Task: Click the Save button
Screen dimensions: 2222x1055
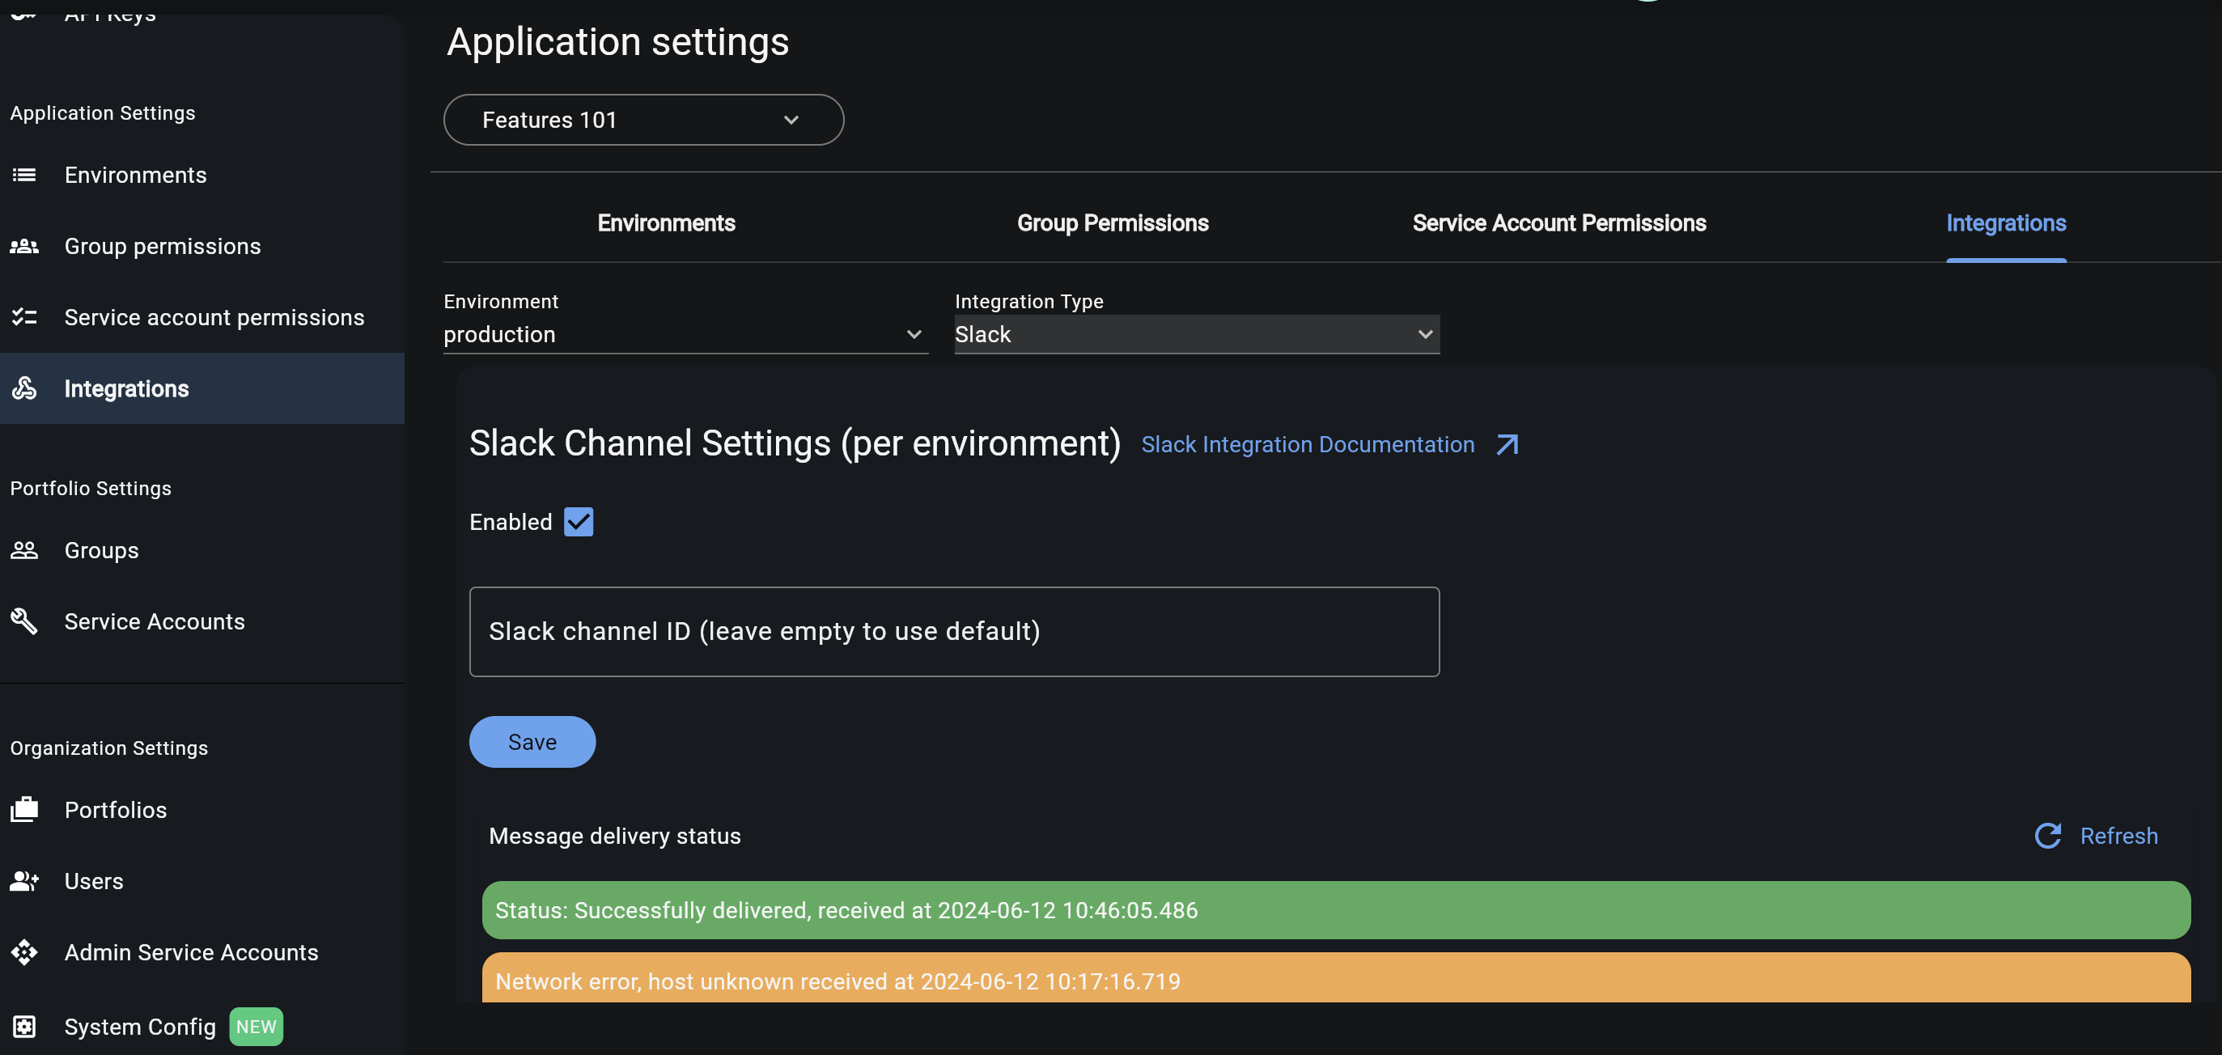Action: [532, 741]
